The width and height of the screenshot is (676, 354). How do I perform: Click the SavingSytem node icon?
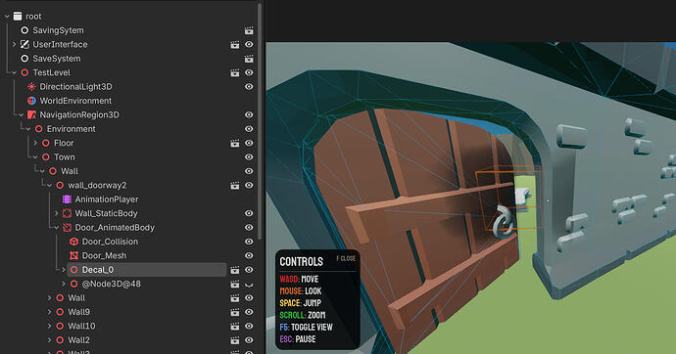point(24,30)
